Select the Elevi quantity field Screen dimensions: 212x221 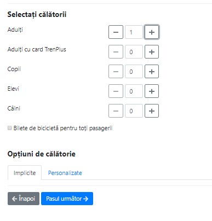pyautogui.click(x=134, y=91)
